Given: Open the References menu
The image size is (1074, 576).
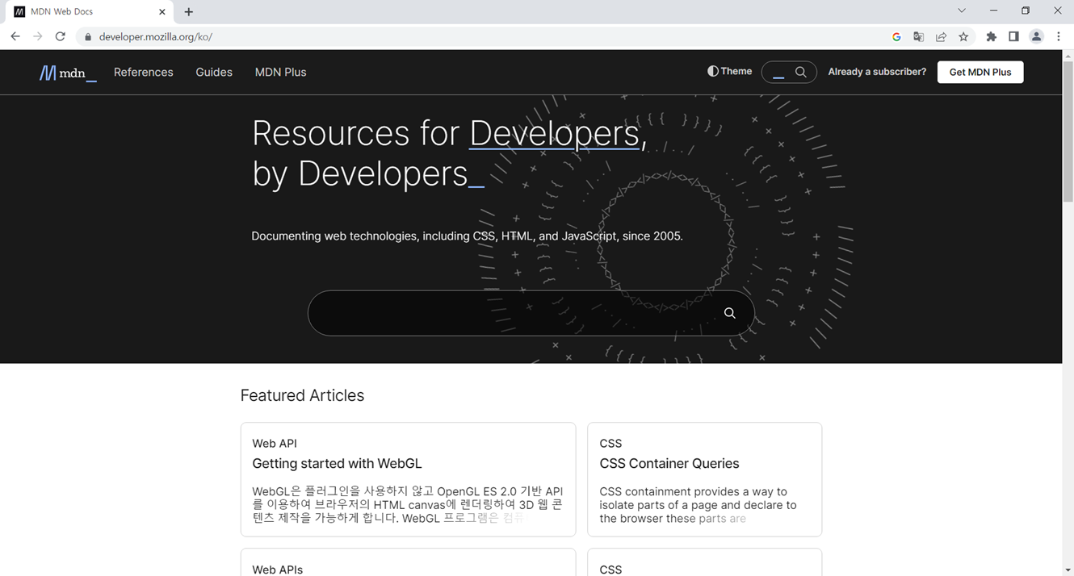Looking at the screenshot, I should click(143, 72).
